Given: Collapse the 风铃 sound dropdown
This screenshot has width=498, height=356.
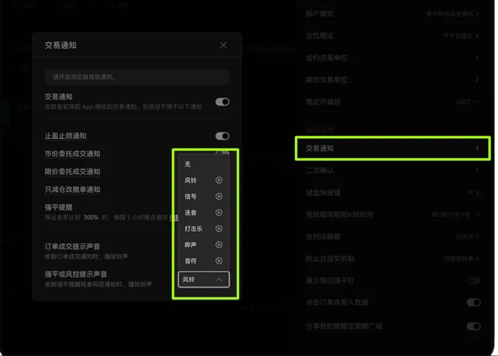Looking at the screenshot, I should point(204,279).
